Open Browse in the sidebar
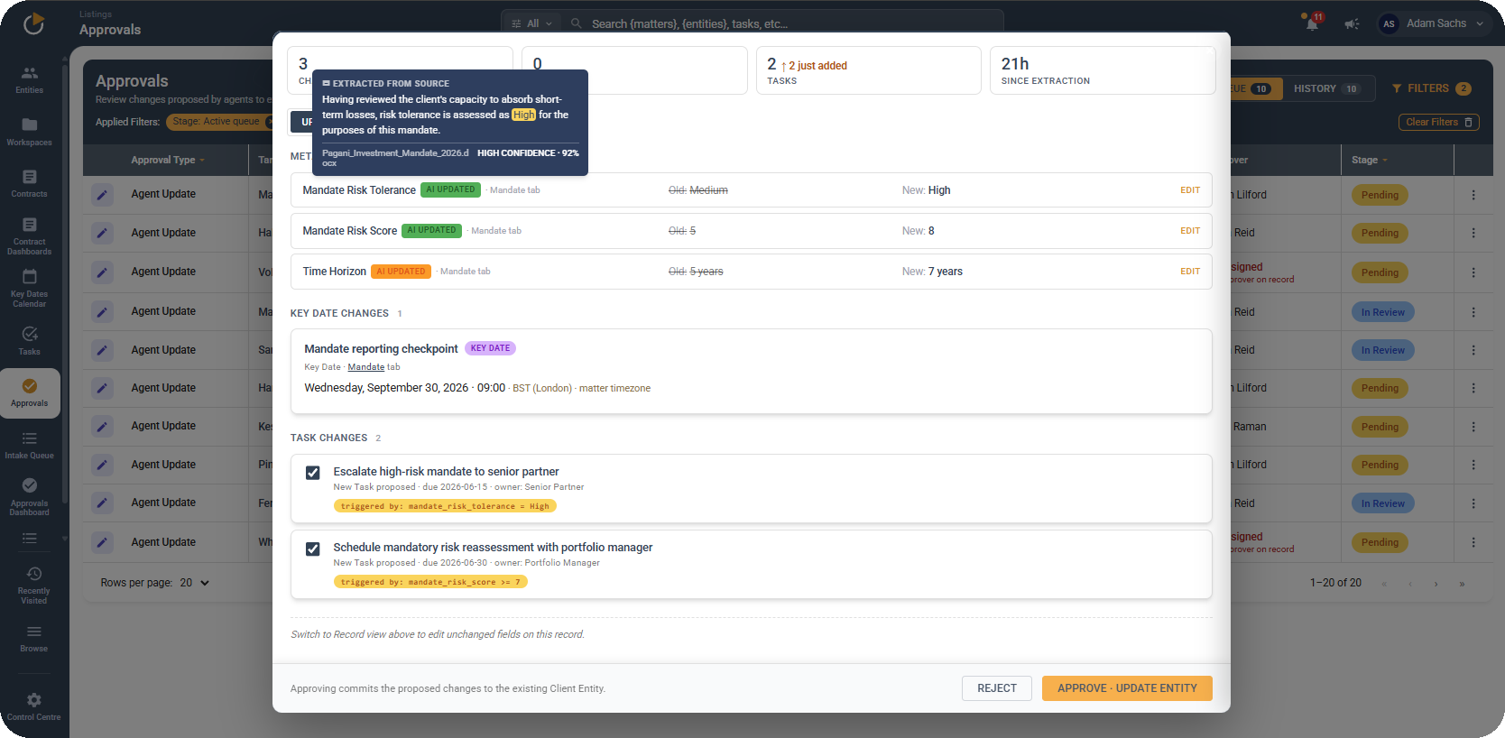 (x=33, y=638)
